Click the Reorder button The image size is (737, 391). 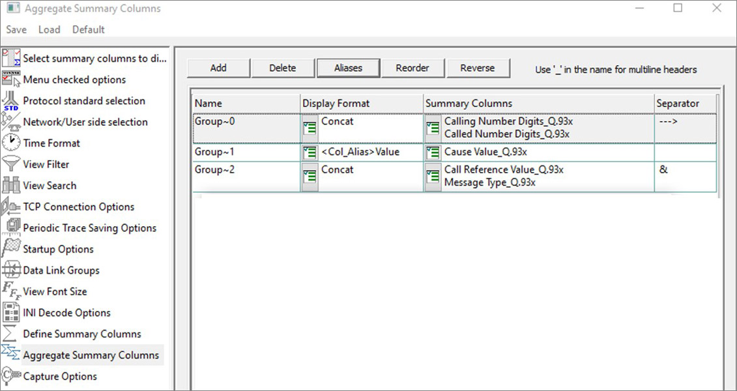tap(412, 68)
